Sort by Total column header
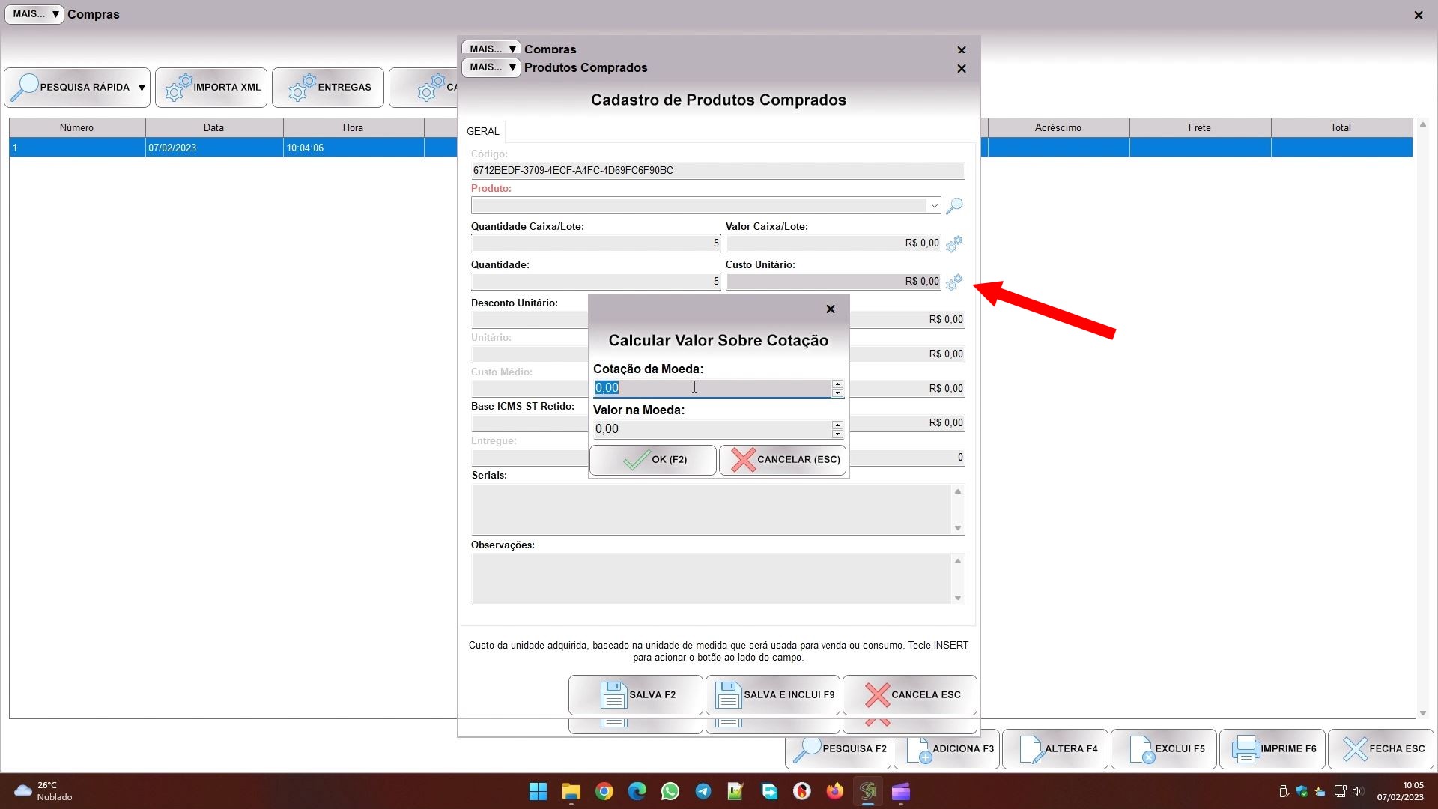 (x=1341, y=128)
